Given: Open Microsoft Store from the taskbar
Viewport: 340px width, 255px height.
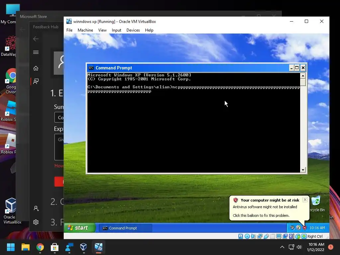Looking at the screenshot, I should pyautogui.click(x=55, y=247).
